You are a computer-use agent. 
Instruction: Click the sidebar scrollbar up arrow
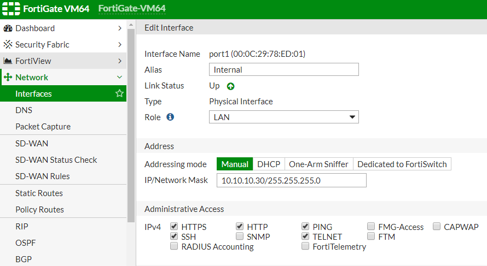click(x=131, y=25)
